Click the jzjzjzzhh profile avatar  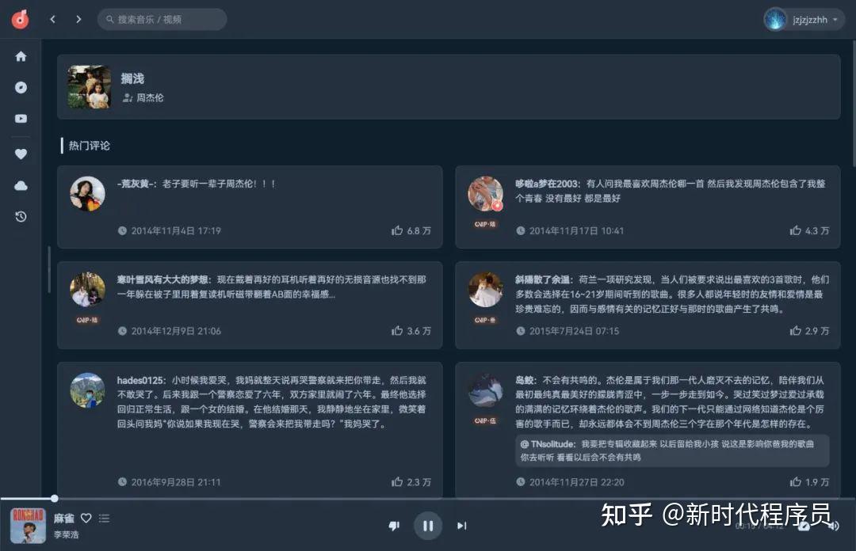[775, 20]
